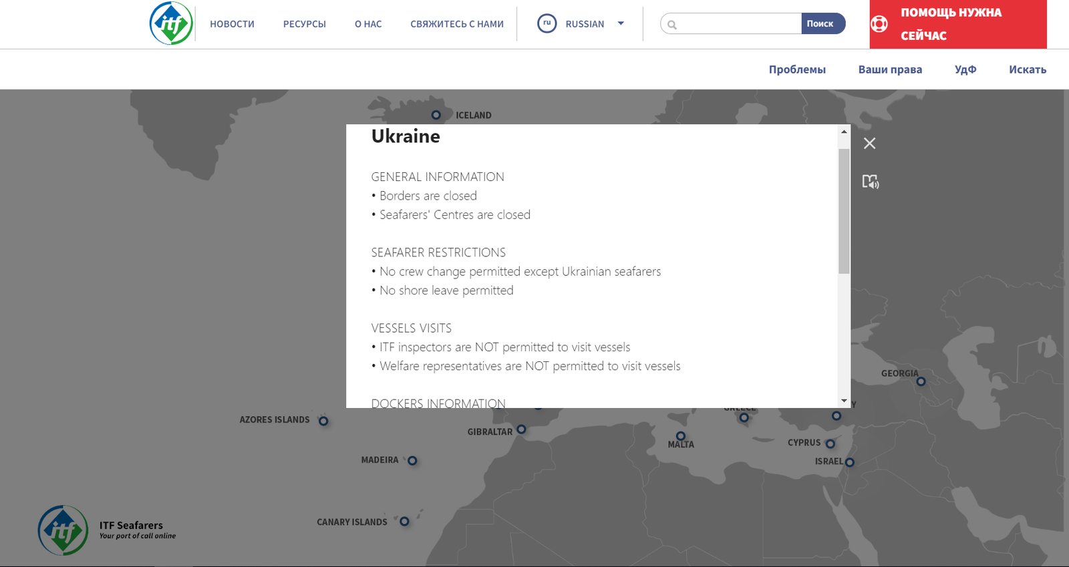Open the Ресурсы menu item

304,24
